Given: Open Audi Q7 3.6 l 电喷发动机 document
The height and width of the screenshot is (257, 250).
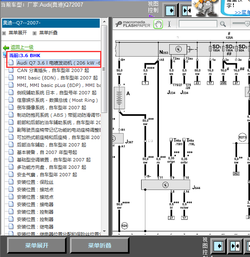Looking at the screenshot, I should (x=58, y=63).
